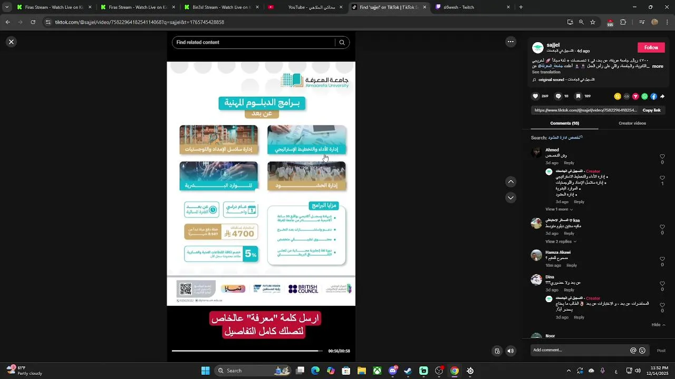Click the browser address bar URL
Viewport: 675px width, 379px height.
(x=140, y=22)
